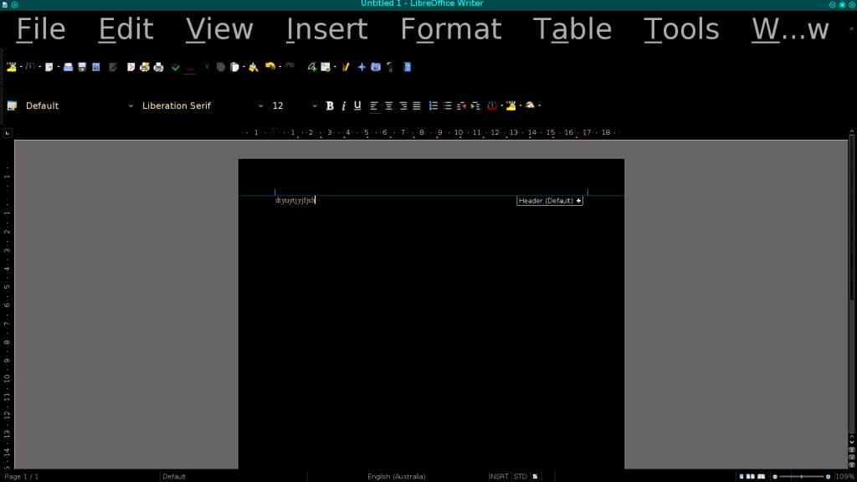Open the Liberation Serif font name dropdown

click(260, 106)
